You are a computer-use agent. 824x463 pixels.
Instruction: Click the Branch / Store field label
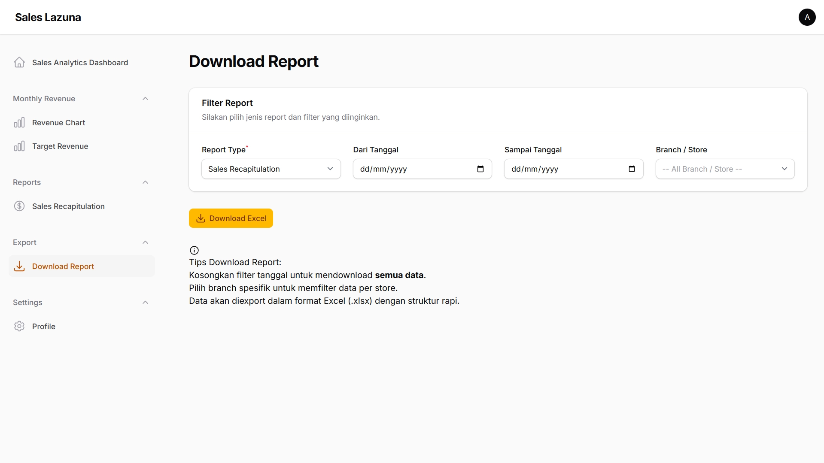[x=681, y=149]
